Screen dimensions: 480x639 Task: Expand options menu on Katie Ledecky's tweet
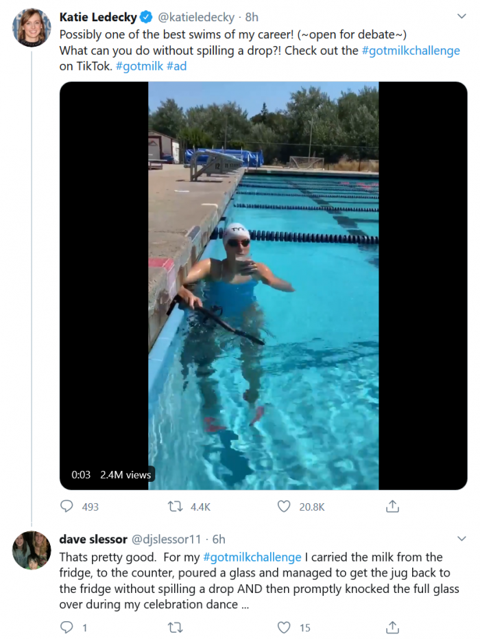point(461,16)
